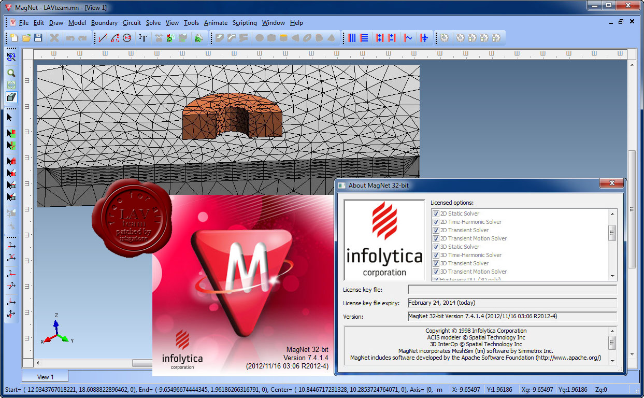Click the last gear icon in solver toolbar
This screenshot has width=644, height=398.
pos(496,38)
